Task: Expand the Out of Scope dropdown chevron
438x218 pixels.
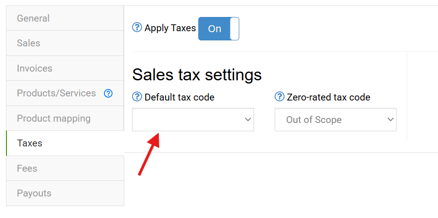Action: coord(391,120)
